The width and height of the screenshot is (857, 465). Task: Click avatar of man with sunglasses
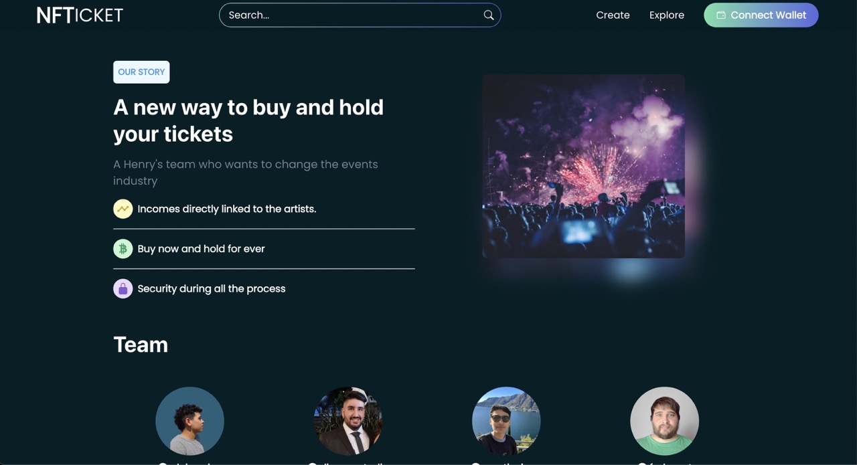(x=506, y=421)
